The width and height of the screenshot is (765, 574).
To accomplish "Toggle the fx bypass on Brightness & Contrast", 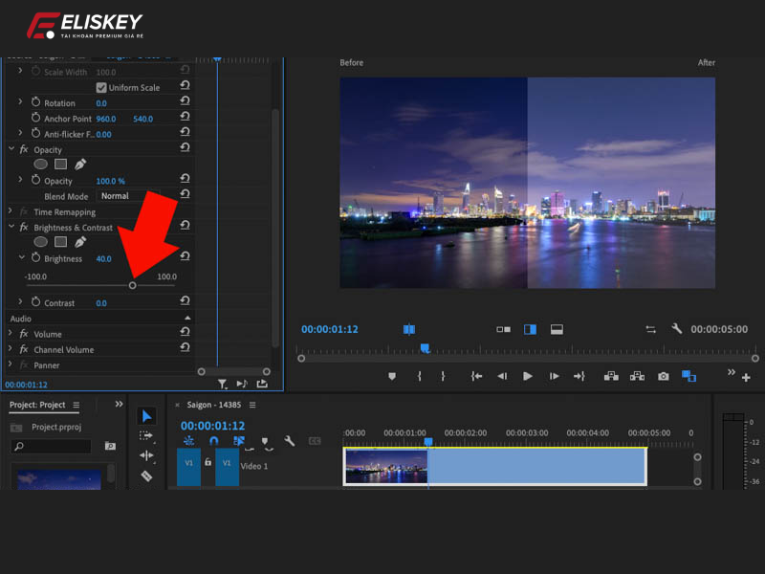I will [x=24, y=228].
